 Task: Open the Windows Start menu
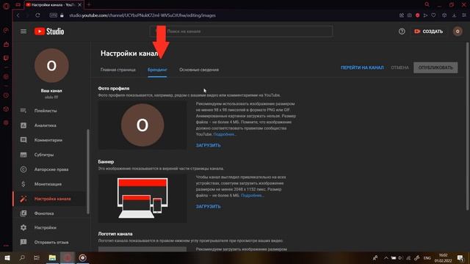click(7, 257)
